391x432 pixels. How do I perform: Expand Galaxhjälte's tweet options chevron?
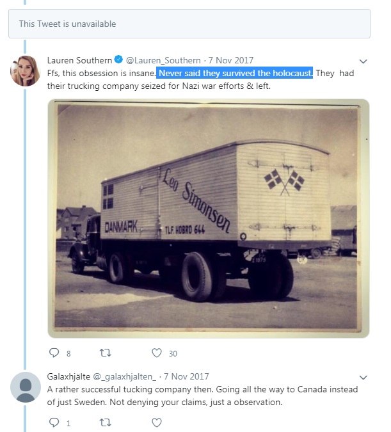pyautogui.click(x=363, y=378)
